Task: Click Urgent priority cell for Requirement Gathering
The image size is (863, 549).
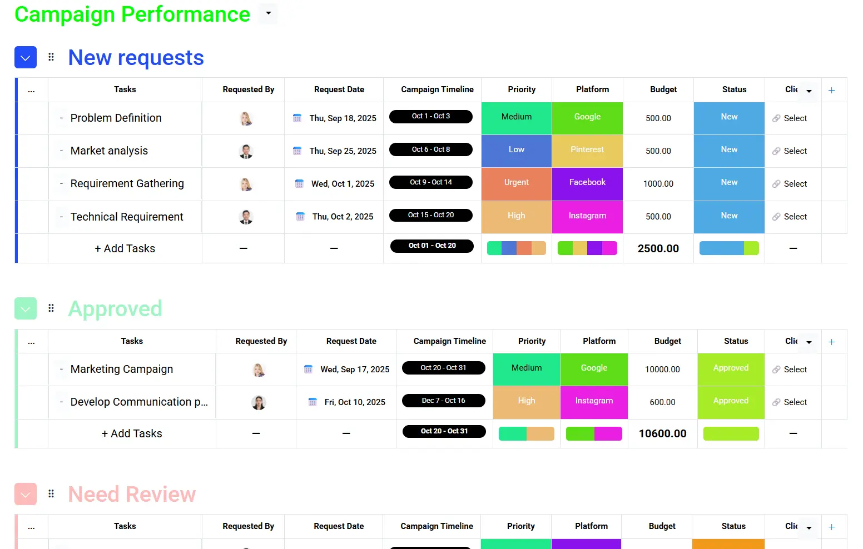Action: [517, 184]
